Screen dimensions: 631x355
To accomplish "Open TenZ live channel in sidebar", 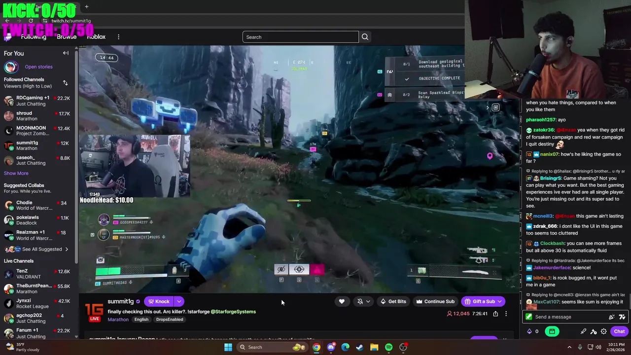I will coord(38,274).
